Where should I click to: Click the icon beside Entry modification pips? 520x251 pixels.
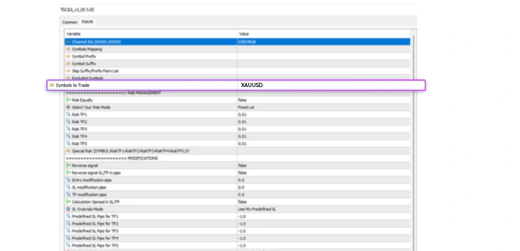(x=68, y=180)
